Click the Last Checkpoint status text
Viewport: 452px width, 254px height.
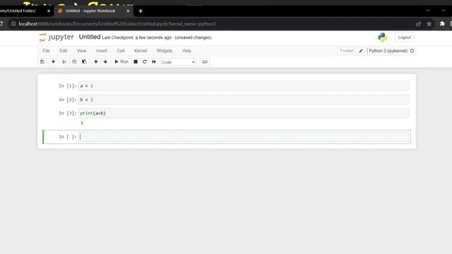(136, 37)
